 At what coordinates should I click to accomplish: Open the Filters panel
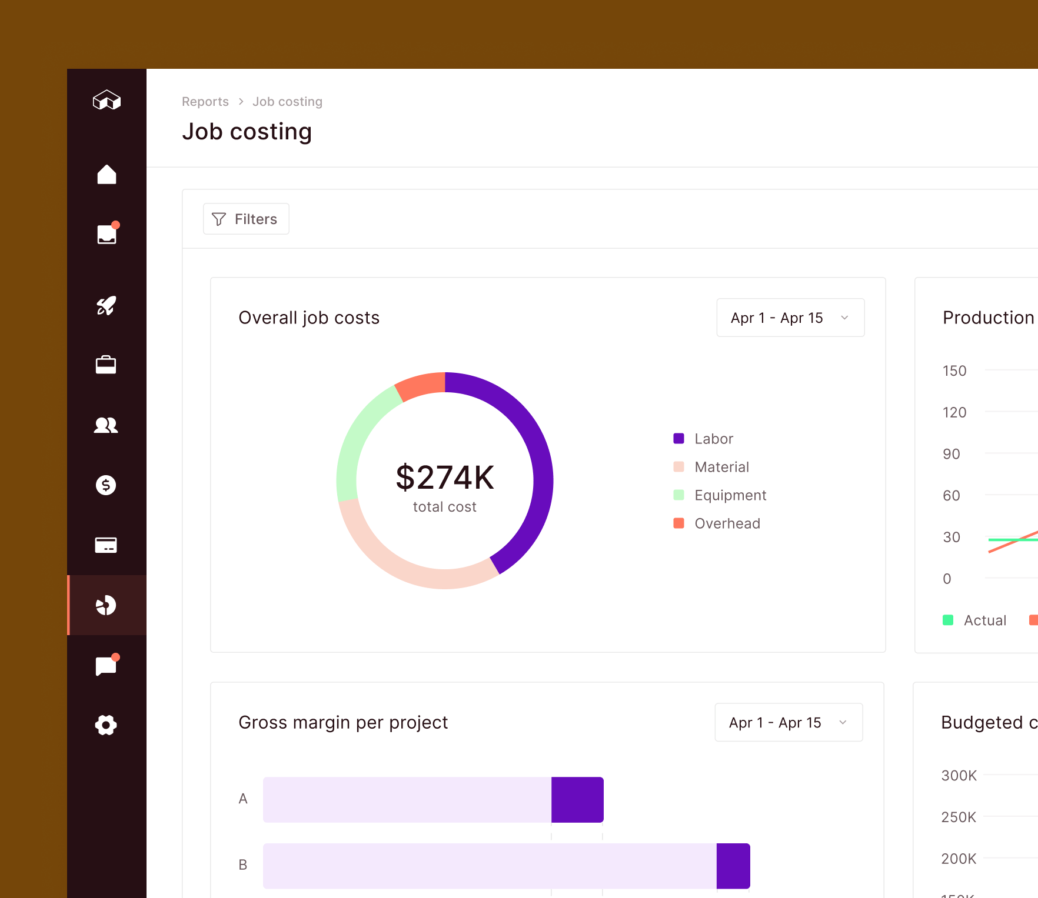(246, 219)
